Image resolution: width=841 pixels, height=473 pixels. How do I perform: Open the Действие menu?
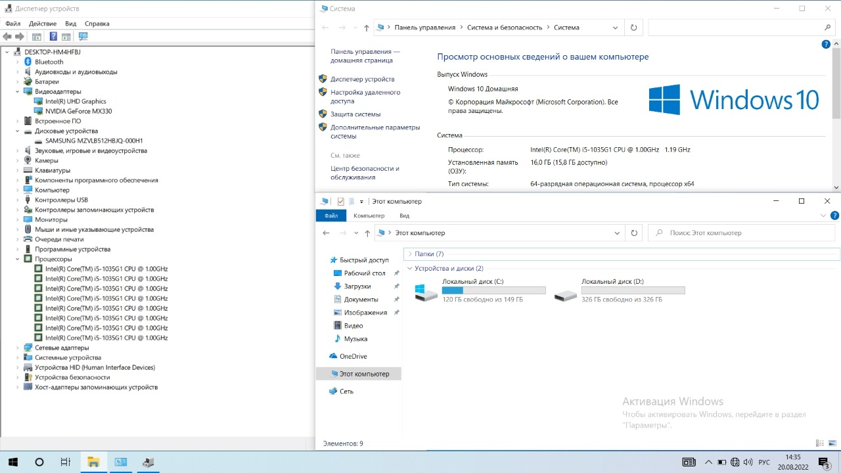(x=43, y=24)
